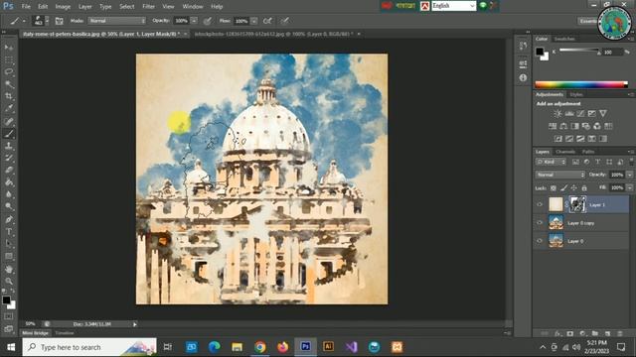Select the Rectangle shape tool

[x=9, y=256]
